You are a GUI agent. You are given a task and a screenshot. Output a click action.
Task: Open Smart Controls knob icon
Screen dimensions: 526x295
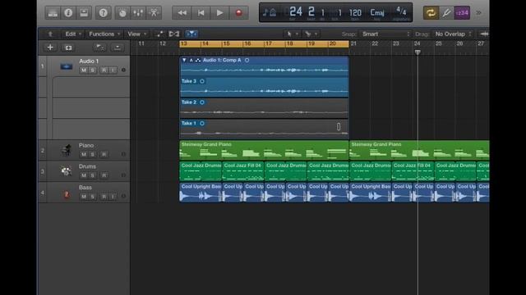click(x=122, y=13)
